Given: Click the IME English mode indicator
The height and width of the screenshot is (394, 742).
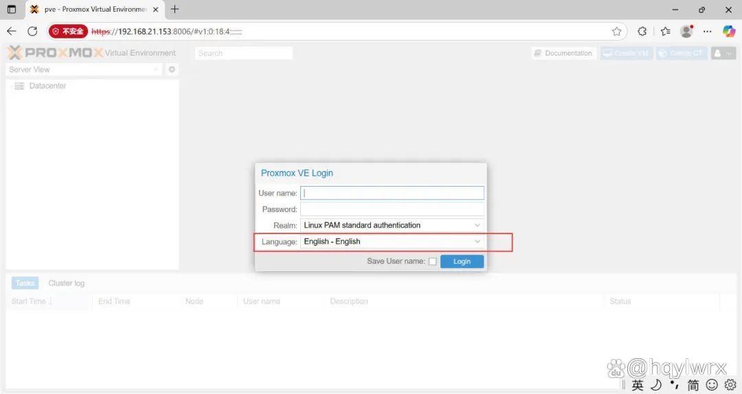Looking at the screenshot, I should point(638,384).
